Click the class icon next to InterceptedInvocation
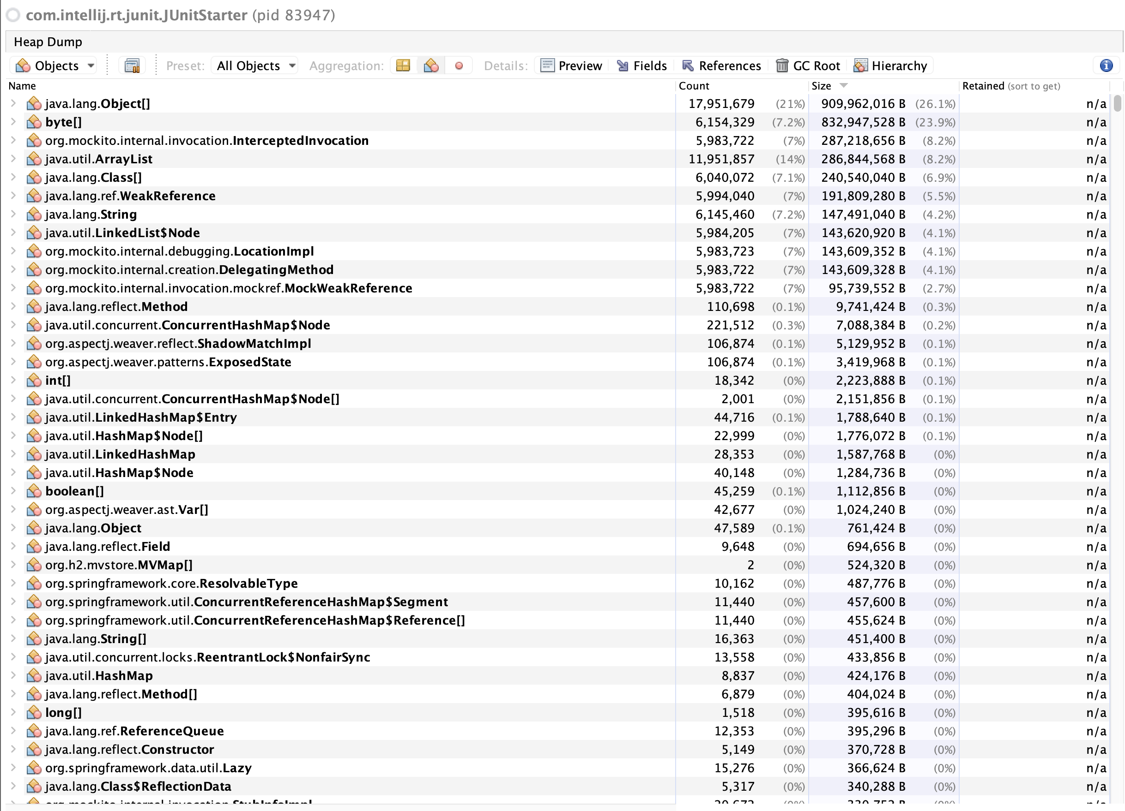Screen dimensions: 1125x811 click(34, 141)
